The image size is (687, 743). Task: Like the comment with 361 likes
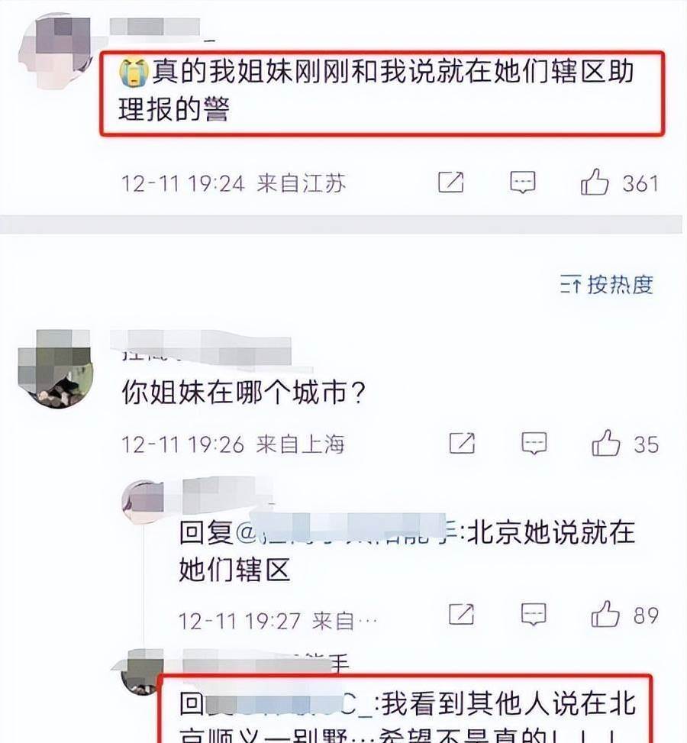click(x=595, y=183)
